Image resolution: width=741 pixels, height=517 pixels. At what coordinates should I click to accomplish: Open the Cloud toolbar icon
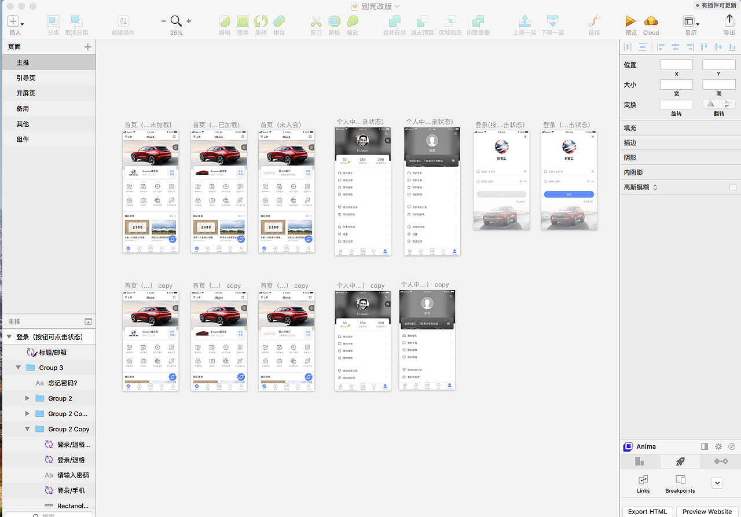tap(651, 21)
